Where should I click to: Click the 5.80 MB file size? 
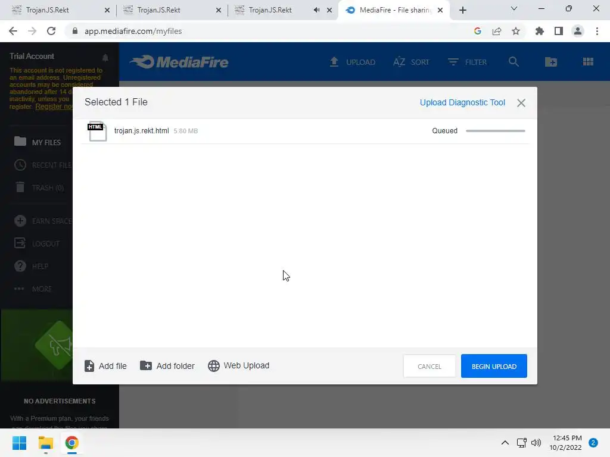point(186,132)
